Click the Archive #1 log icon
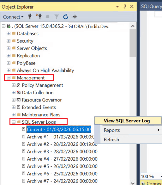The image size is (162, 185). pyautogui.click(x=24, y=137)
